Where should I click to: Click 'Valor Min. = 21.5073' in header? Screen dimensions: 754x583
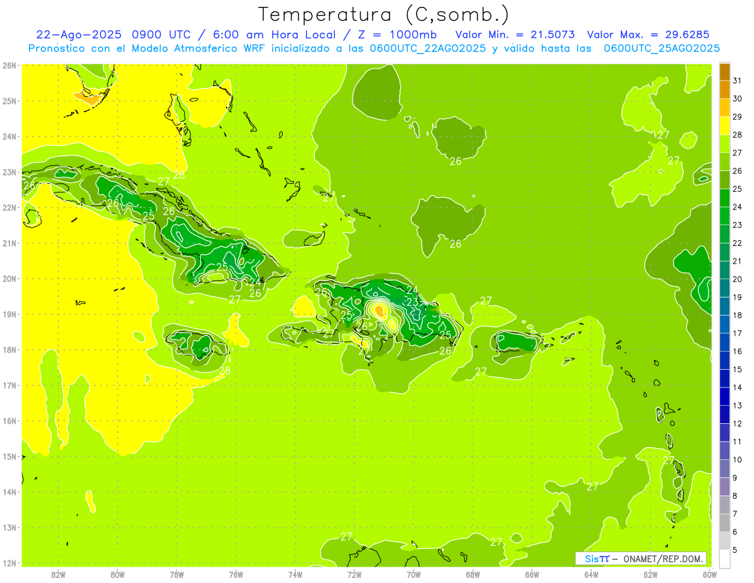pos(515,35)
